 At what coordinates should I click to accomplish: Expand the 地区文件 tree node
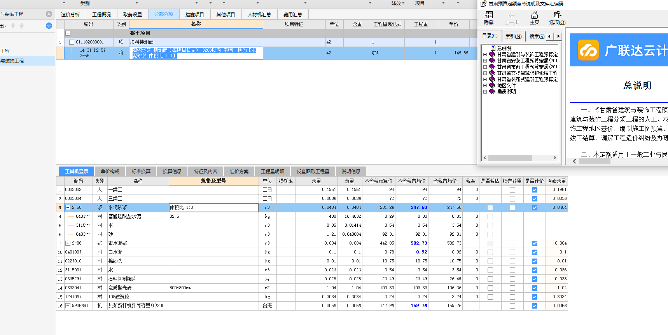point(485,86)
